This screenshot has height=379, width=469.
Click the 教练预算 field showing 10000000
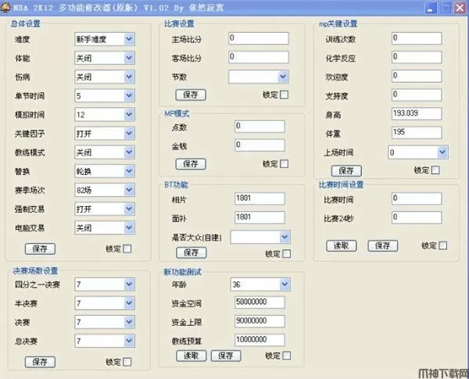(260, 340)
